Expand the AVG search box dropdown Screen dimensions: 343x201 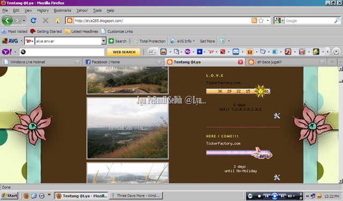tap(103, 41)
